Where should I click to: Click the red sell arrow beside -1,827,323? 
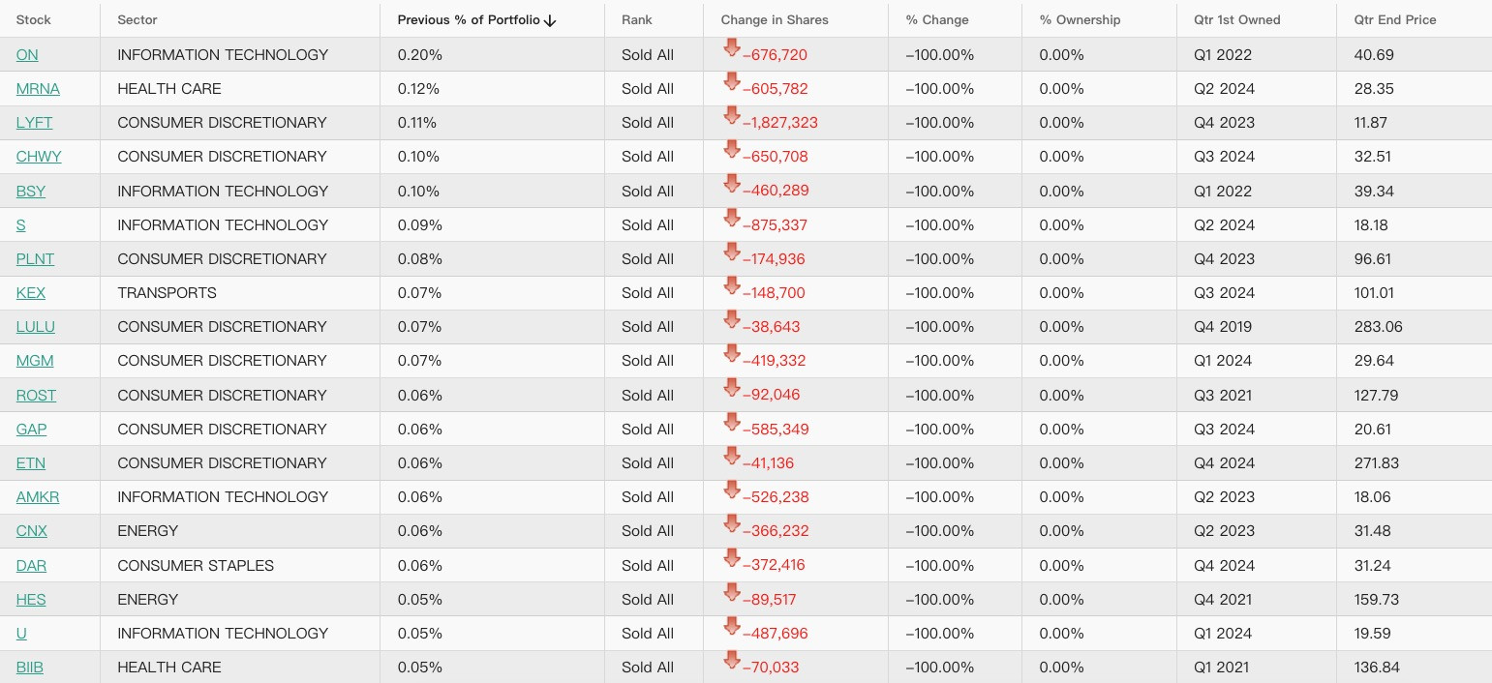[732, 116]
